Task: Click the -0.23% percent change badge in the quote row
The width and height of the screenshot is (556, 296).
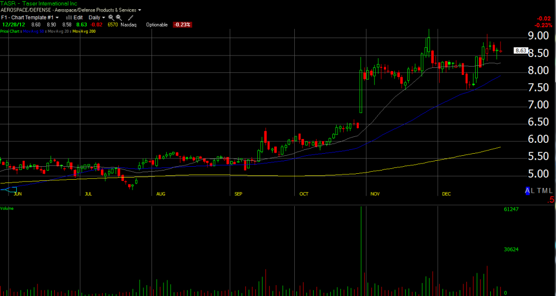Action: click(x=182, y=25)
